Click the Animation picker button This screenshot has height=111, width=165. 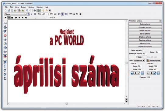154,61
